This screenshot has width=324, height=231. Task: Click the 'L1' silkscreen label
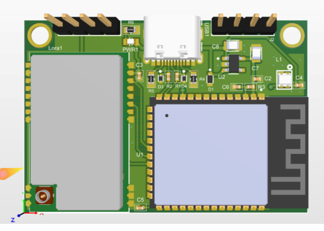[x=279, y=60]
